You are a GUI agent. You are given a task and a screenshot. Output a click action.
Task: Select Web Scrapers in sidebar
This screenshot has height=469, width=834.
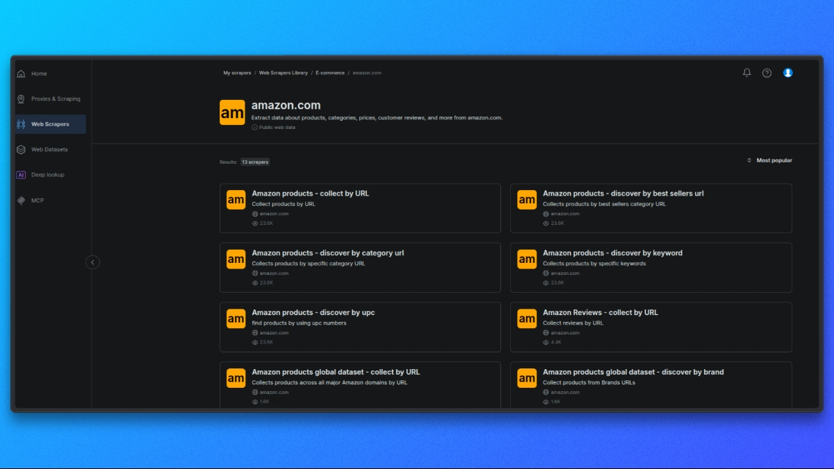click(50, 124)
